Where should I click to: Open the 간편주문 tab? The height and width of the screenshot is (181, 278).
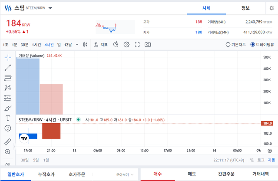[x=226, y=174]
